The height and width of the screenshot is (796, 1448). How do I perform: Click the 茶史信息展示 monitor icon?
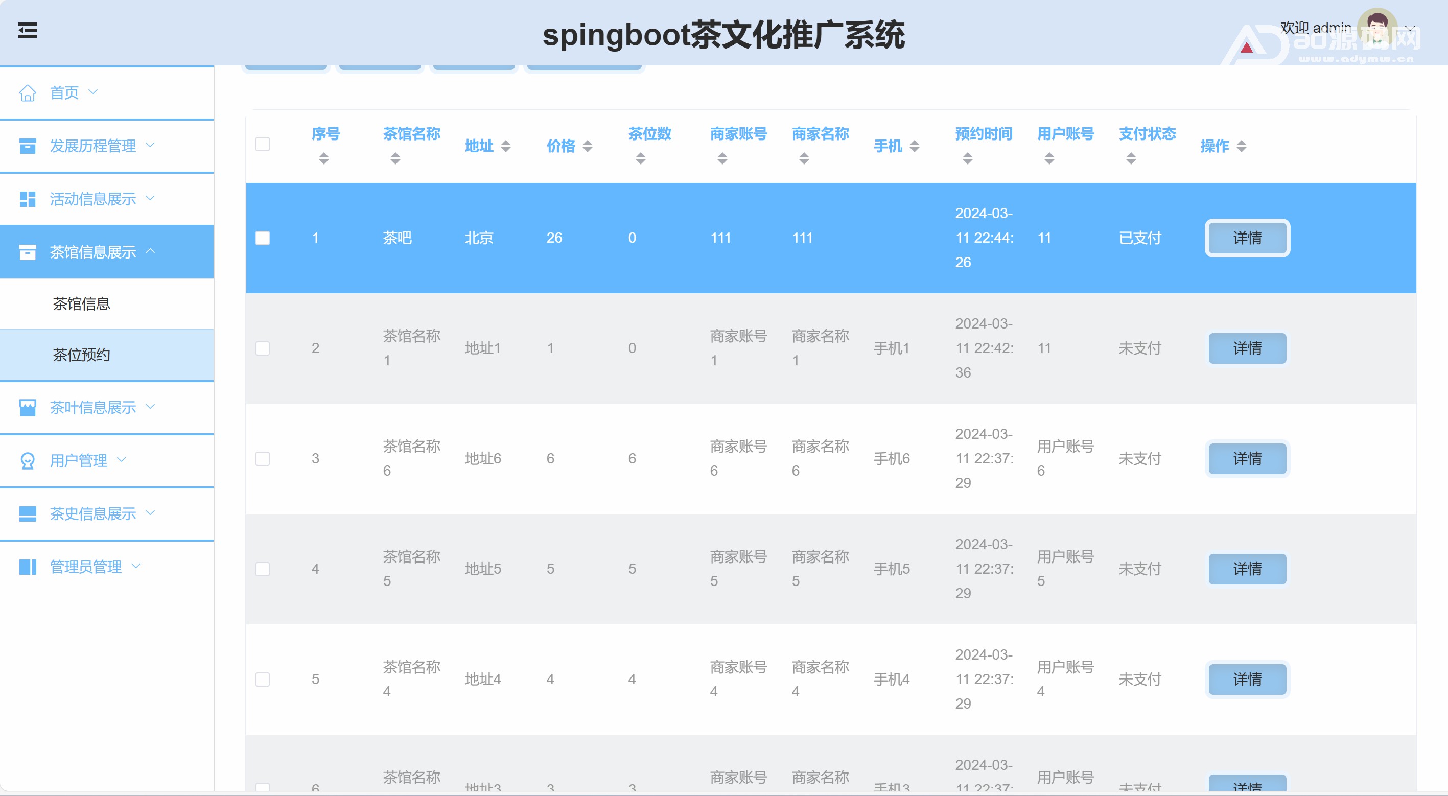[x=28, y=514]
